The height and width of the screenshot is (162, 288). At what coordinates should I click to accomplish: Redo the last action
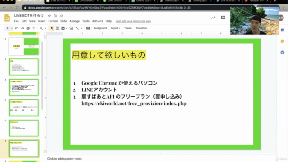click(x=22, y=28)
